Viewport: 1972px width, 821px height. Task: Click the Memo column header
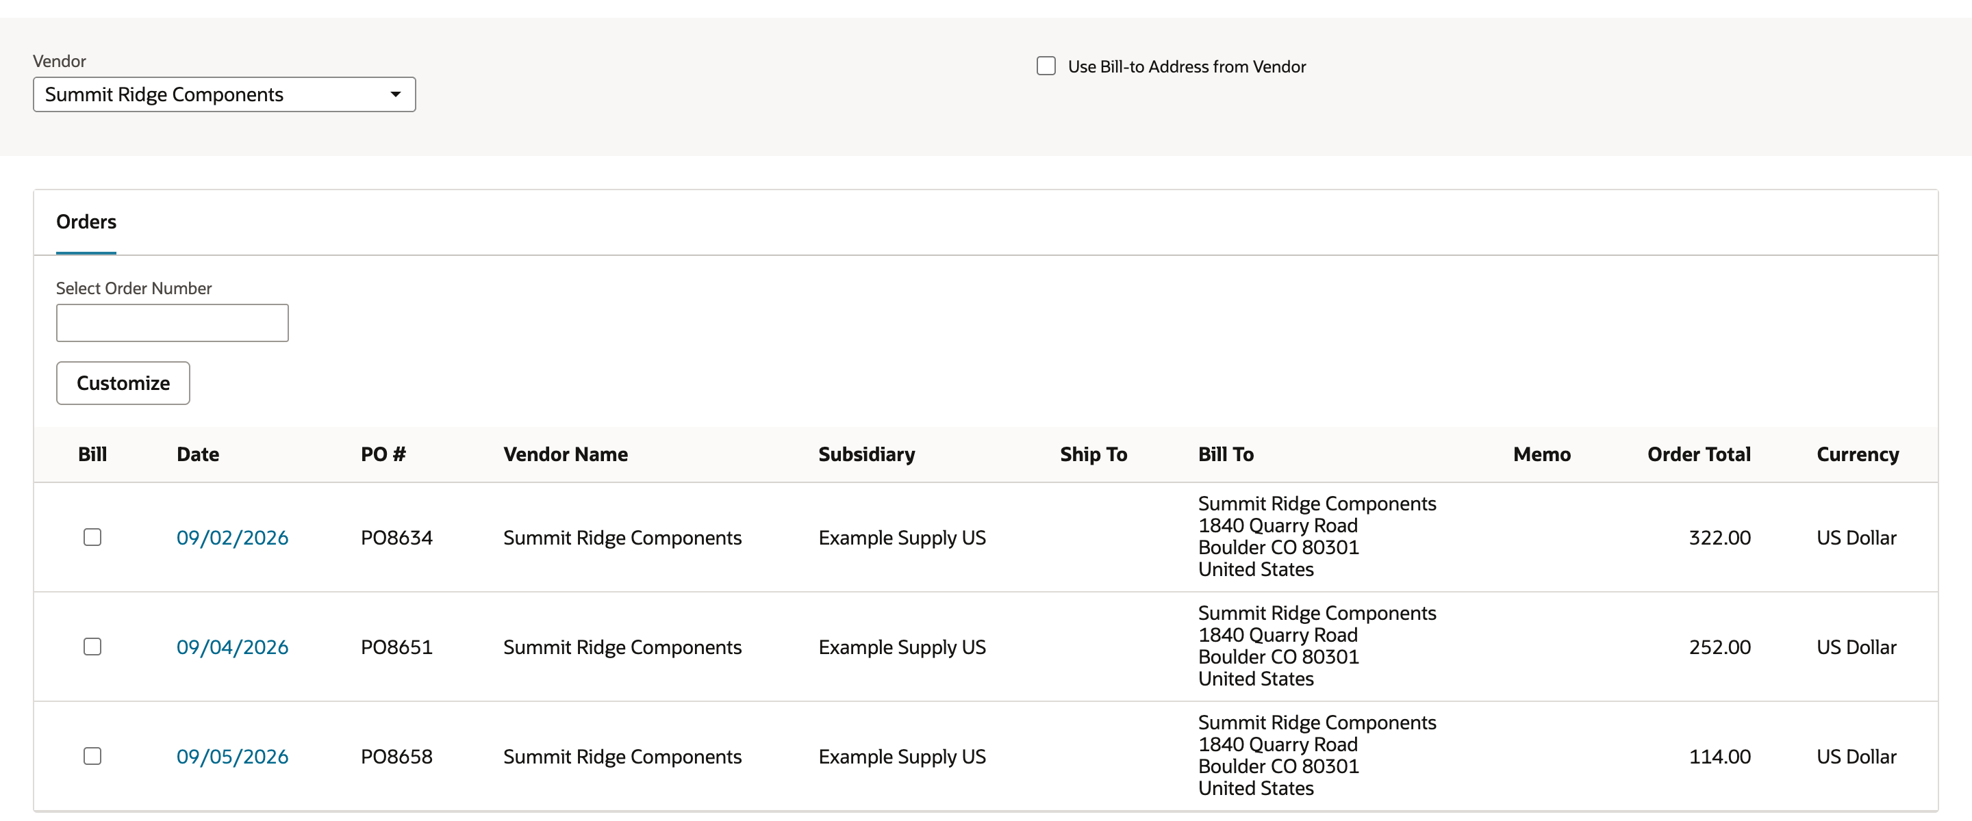coord(1542,454)
